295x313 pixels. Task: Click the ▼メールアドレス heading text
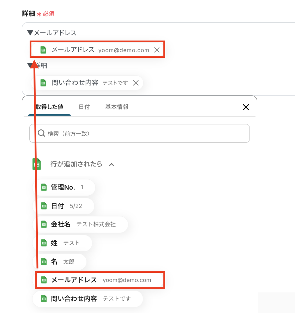(x=52, y=33)
